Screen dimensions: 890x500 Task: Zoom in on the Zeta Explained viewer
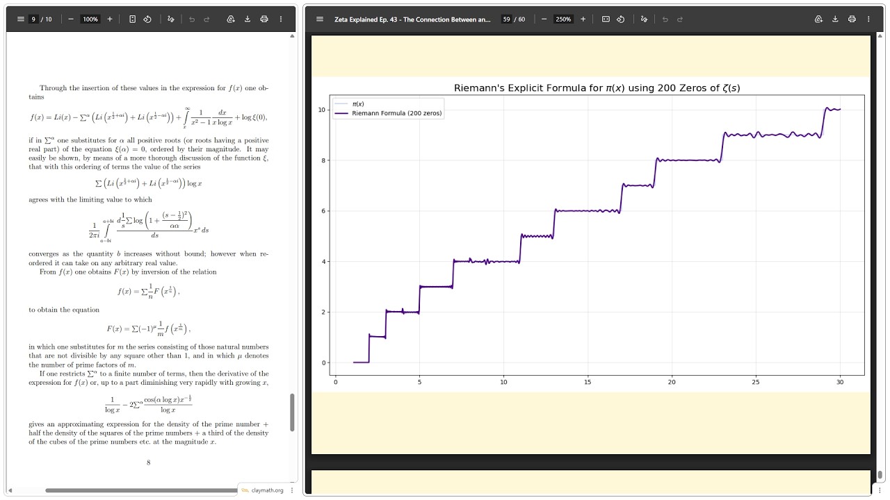(x=583, y=19)
